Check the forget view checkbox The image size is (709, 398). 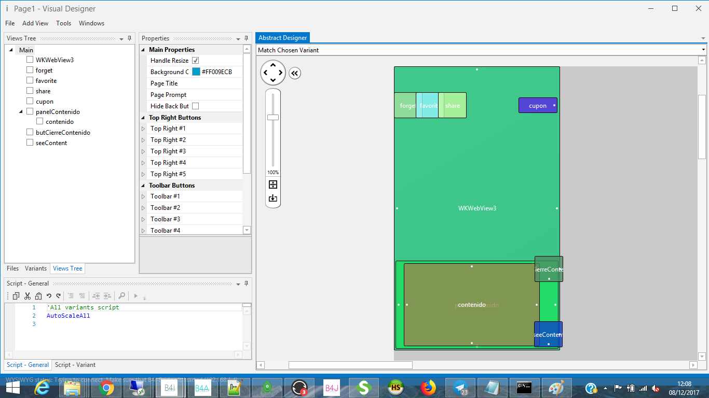click(30, 70)
